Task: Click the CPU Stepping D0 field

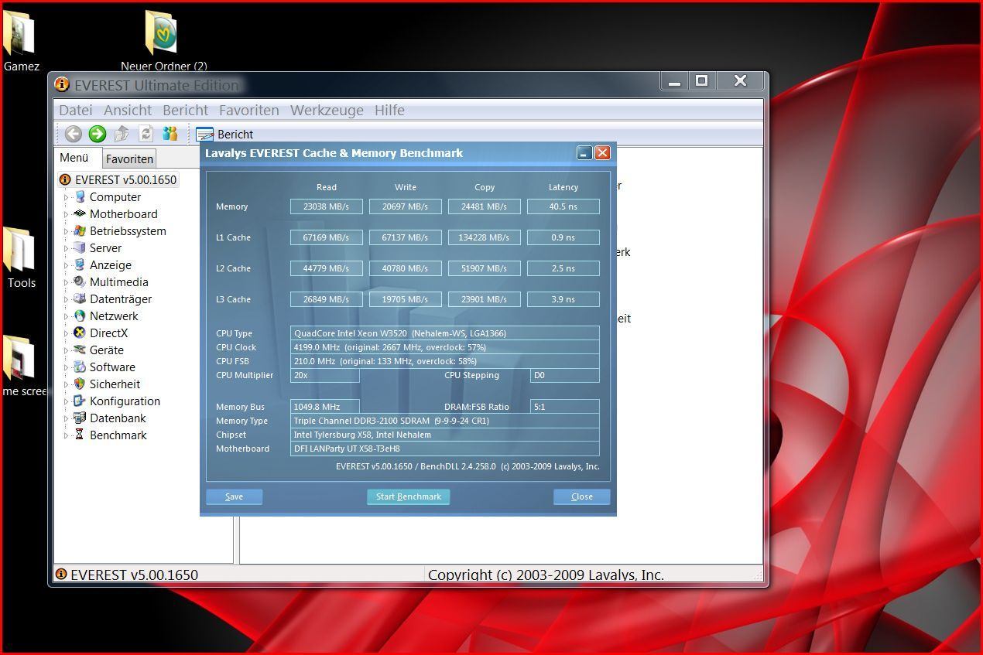Action: [564, 375]
